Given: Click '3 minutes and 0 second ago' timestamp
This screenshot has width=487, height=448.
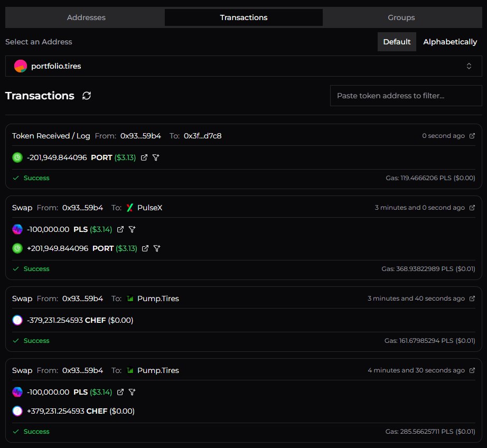Looking at the screenshot, I should 419,208.
